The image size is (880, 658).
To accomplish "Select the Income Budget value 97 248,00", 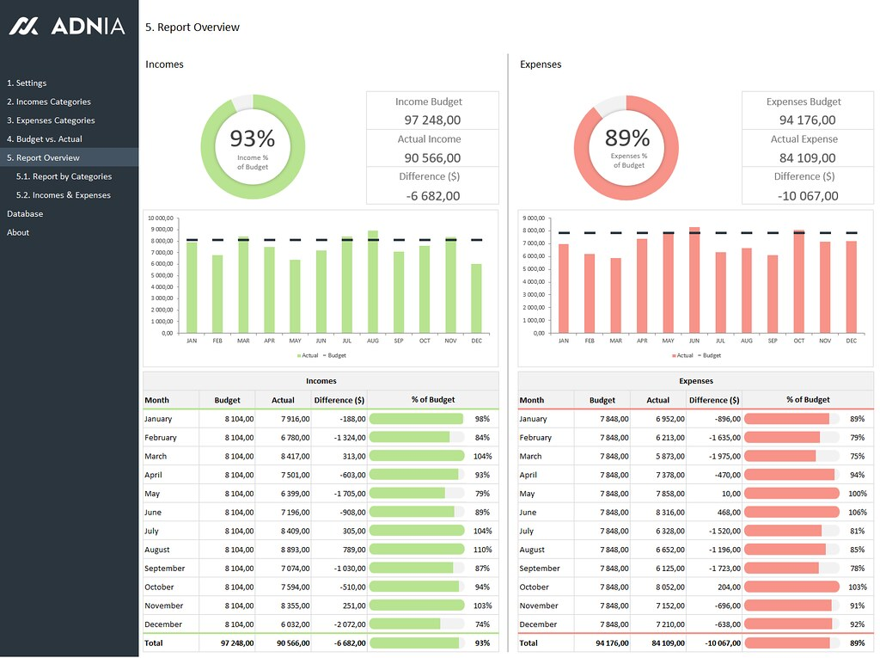I will click(x=432, y=120).
